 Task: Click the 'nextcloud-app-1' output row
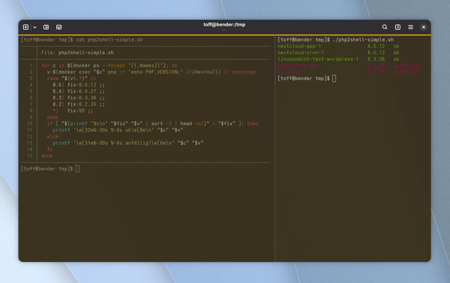coord(338,46)
